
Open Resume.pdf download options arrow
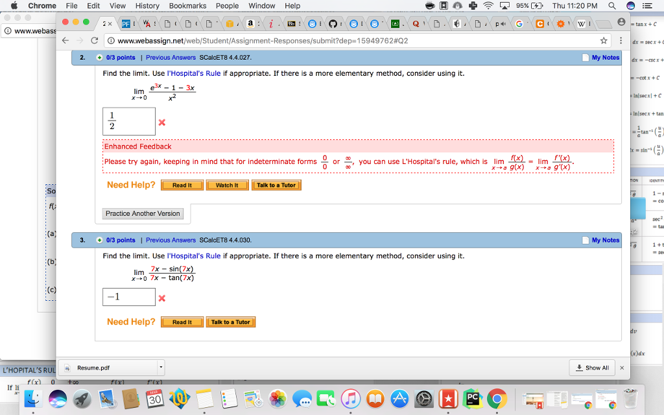(161, 368)
